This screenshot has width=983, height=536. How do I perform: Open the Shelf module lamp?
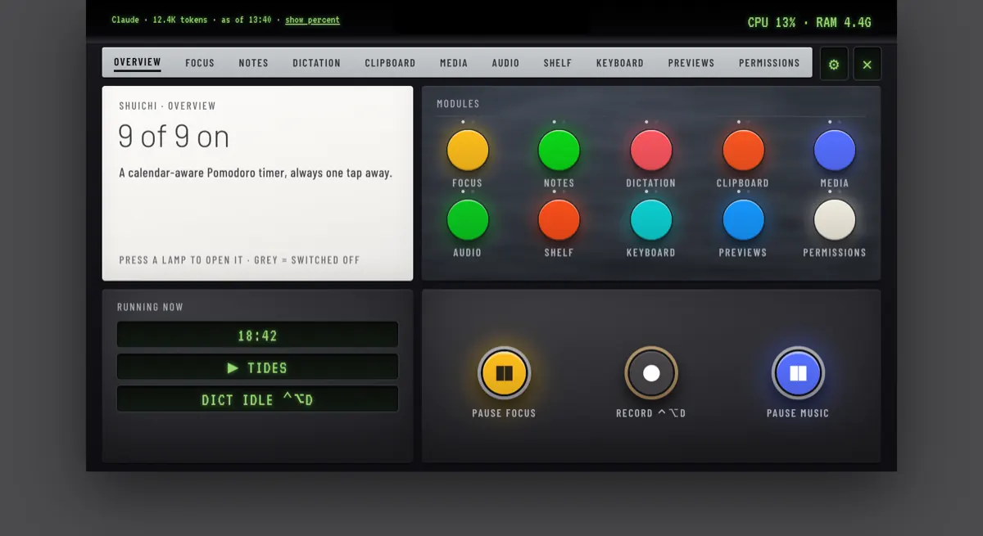point(559,220)
